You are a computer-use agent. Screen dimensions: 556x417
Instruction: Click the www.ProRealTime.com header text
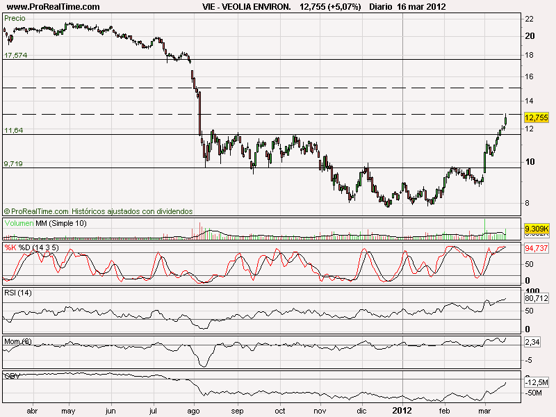[x=54, y=6]
